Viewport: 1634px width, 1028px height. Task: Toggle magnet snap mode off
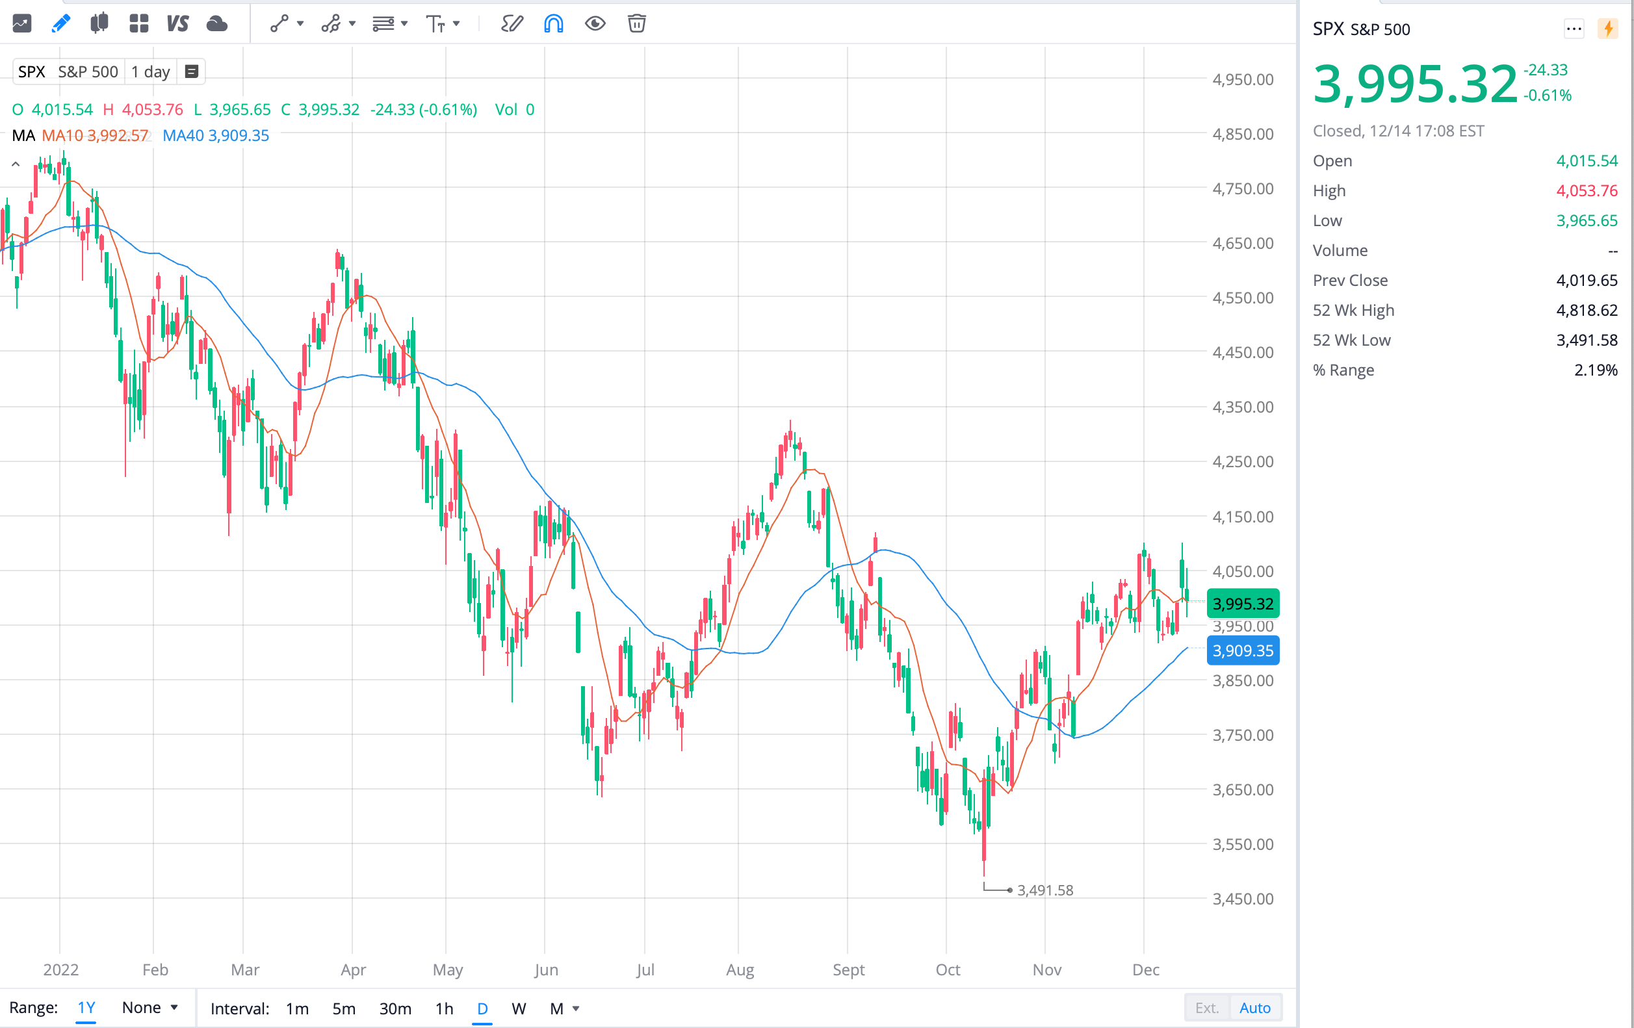(554, 23)
